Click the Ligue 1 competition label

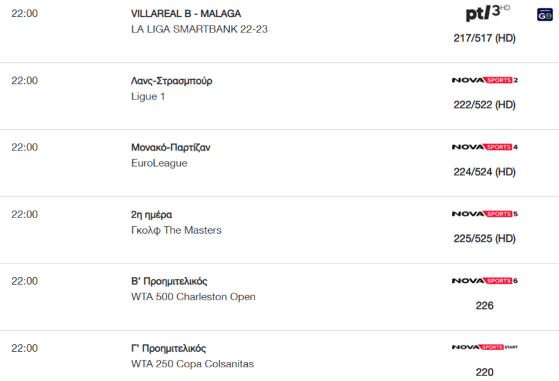coord(148,97)
